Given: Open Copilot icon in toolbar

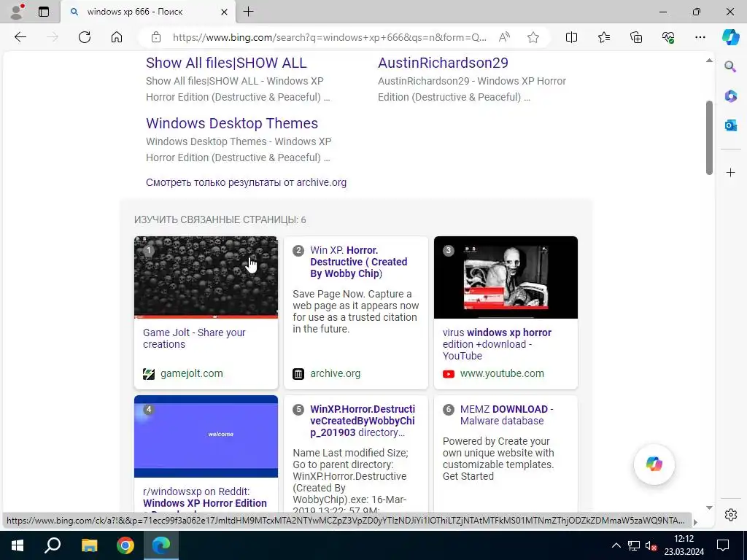Looking at the screenshot, I should coord(729,37).
